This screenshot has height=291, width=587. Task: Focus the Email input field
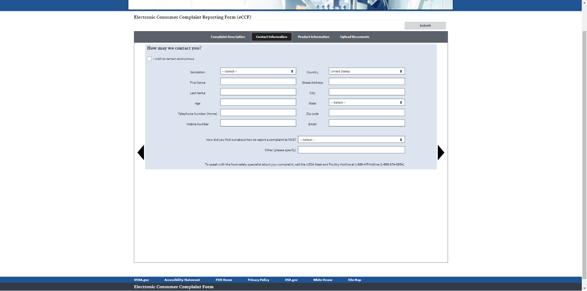366,123
